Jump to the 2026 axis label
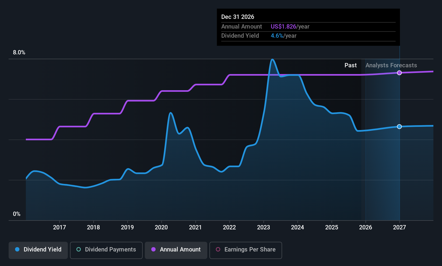Image resolution: width=442 pixels, height=266 pixels. (366, 227)
